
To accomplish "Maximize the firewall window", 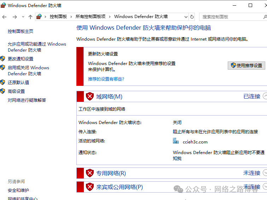I will pos(250,5).
